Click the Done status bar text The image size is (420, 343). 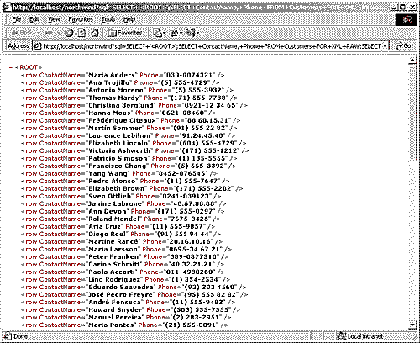coord(20,336)
